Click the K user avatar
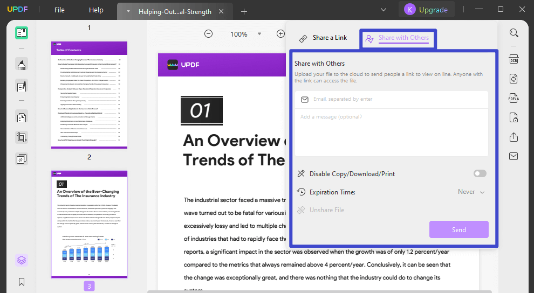 (x=410, y=10)
